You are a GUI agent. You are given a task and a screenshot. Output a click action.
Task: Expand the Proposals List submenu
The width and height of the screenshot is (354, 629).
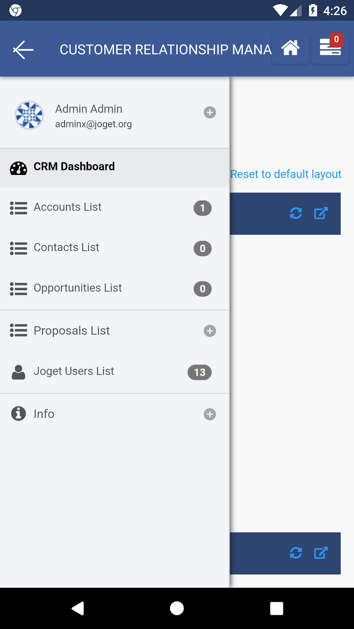(210, 331)
